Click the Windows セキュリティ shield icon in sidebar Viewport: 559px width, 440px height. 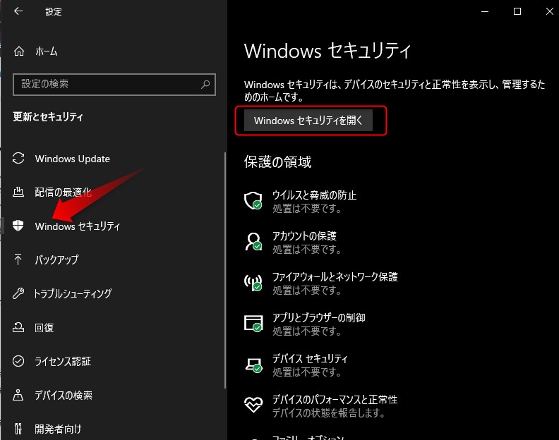pos(18,226)
